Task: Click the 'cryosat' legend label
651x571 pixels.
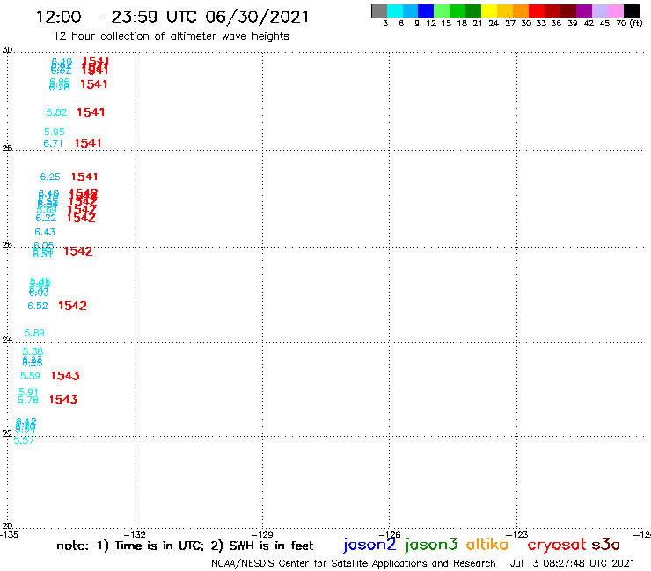Action: click(557, 546)
